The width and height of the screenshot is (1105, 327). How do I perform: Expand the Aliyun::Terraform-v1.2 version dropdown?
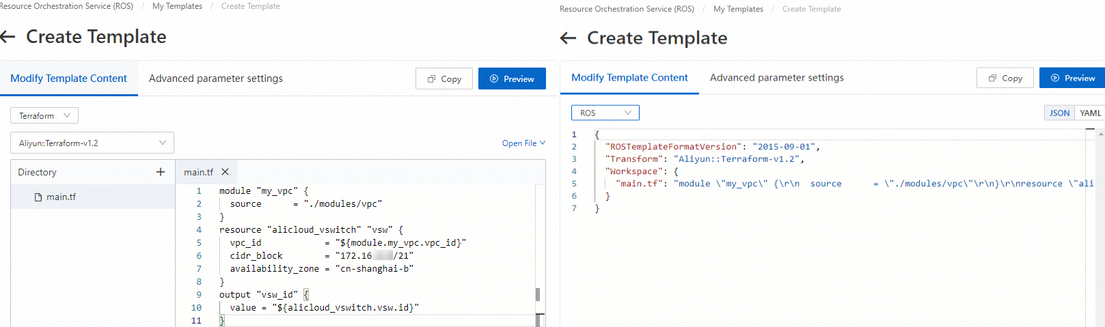(x=92, y=143)
